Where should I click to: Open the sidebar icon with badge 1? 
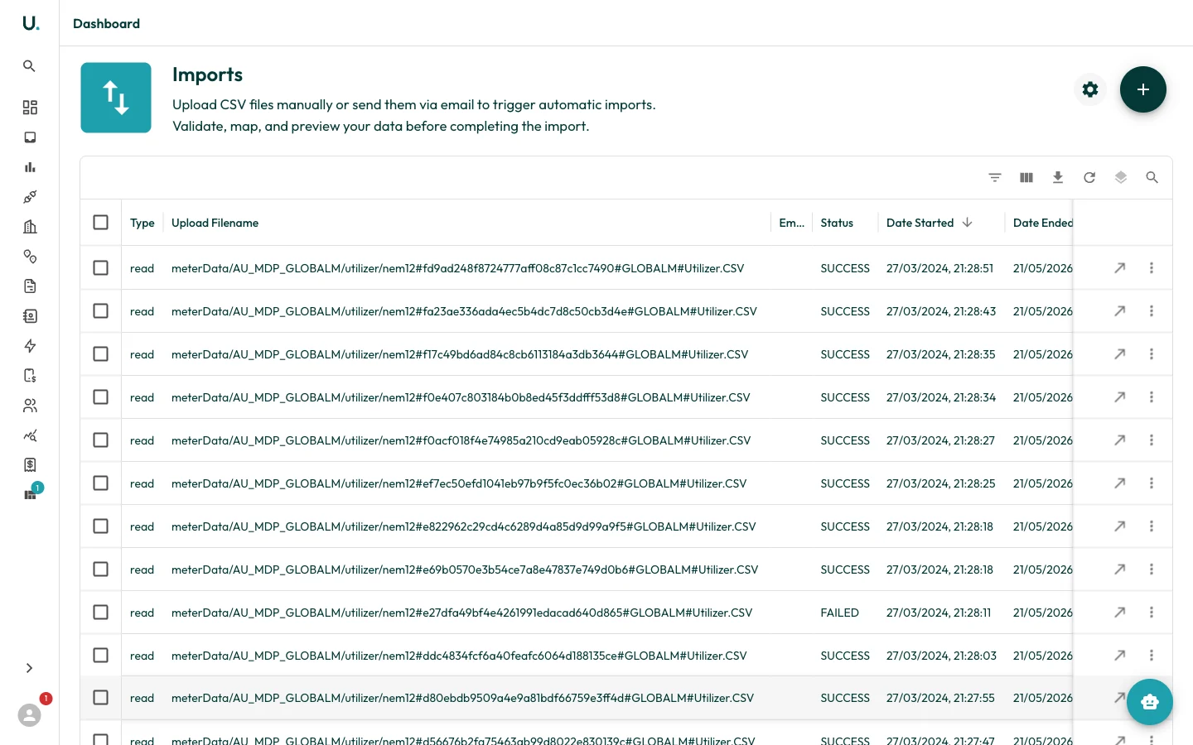click(31, 494)
